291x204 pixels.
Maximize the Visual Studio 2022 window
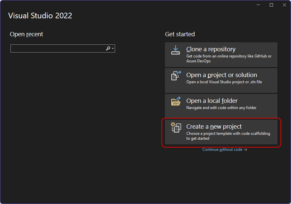[271, 5]
